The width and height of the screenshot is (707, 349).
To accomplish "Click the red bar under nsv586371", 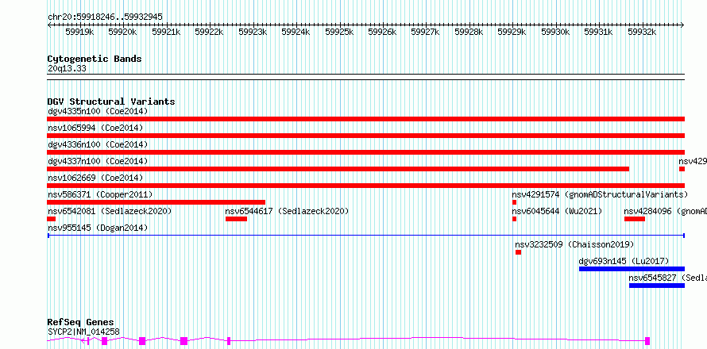I will 156,202.
